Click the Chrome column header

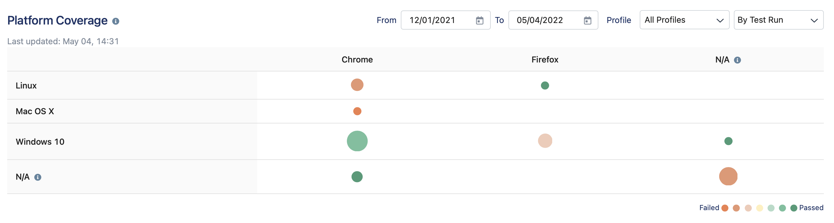click(357, 60)
